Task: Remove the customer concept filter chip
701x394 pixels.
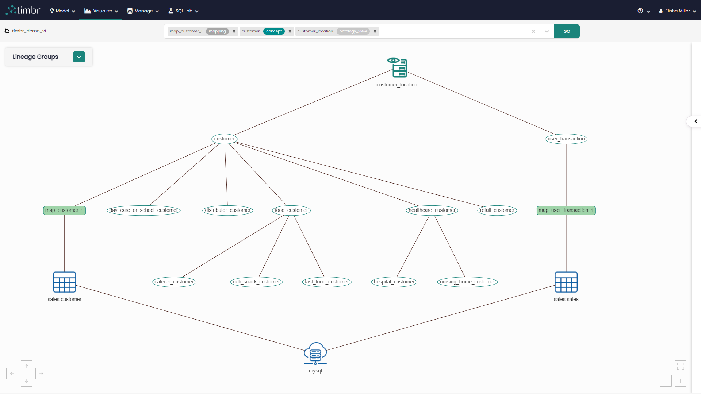Action: click(290, 31)
